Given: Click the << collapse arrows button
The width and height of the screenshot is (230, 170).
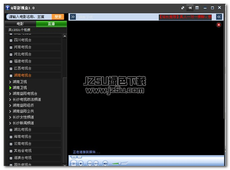Looking at the screenshot, I should click(219, 17).
